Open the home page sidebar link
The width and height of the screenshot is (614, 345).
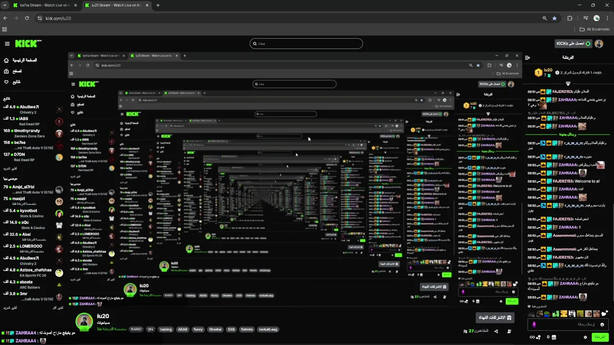pos(20,60)
